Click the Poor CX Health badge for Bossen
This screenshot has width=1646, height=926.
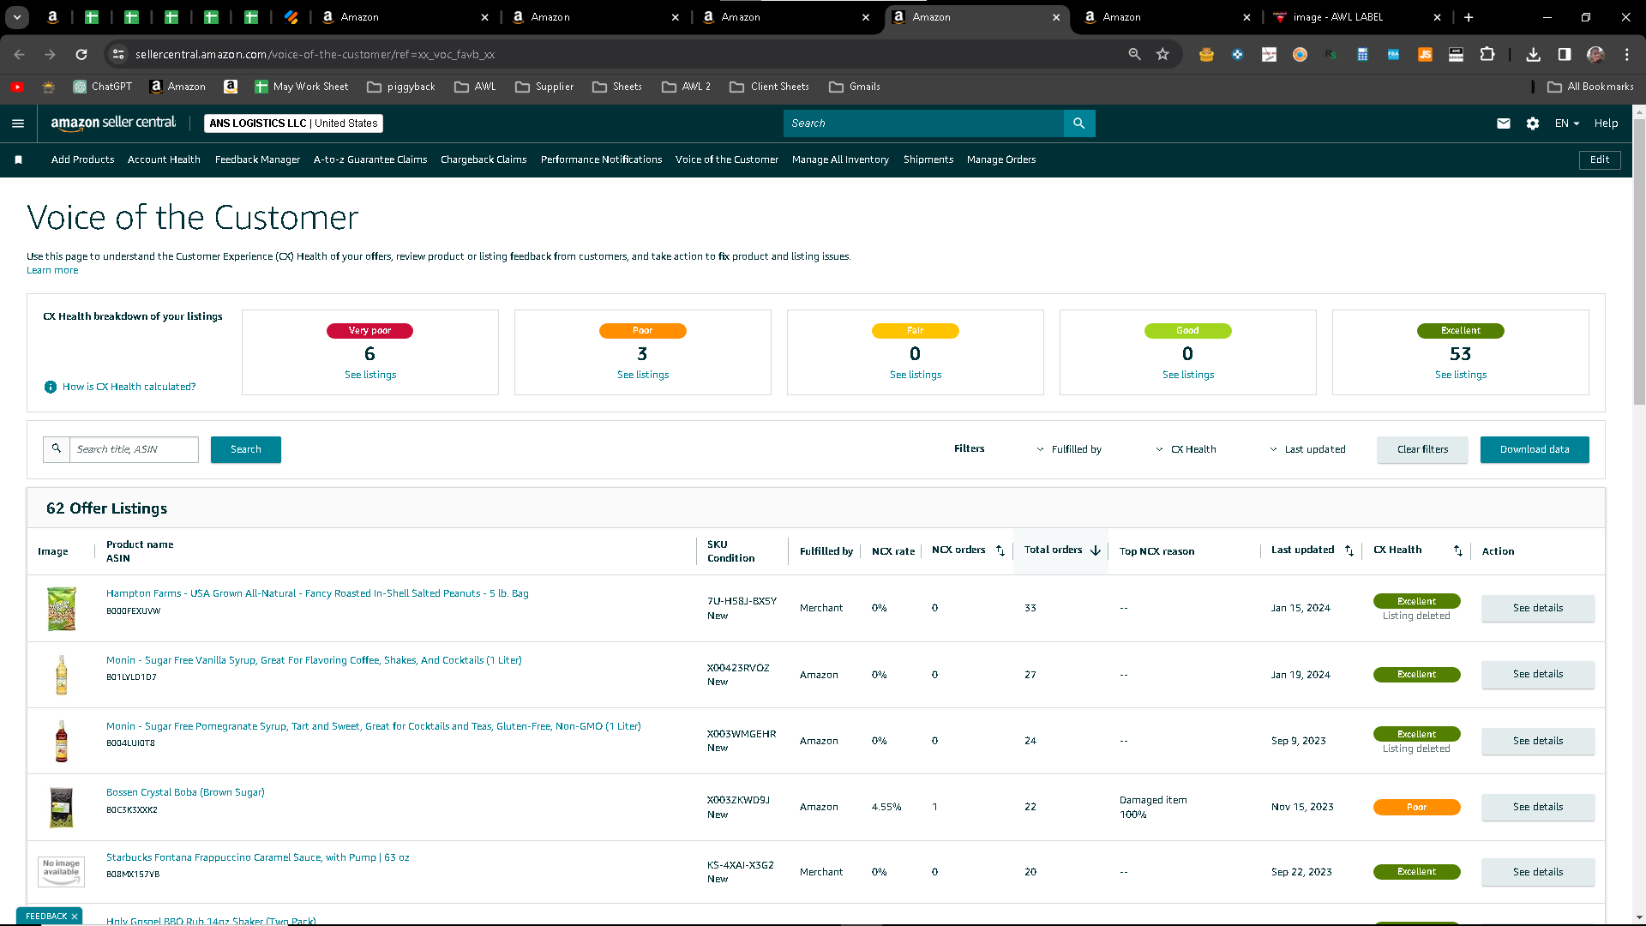1416,807
